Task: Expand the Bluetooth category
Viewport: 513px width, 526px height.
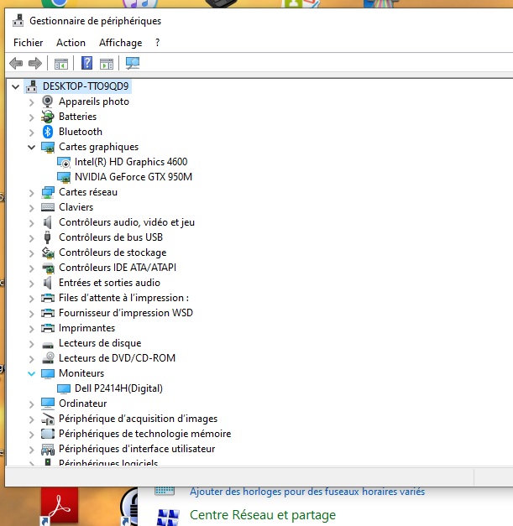Action: pyautogui.click(x=32, y=133)
